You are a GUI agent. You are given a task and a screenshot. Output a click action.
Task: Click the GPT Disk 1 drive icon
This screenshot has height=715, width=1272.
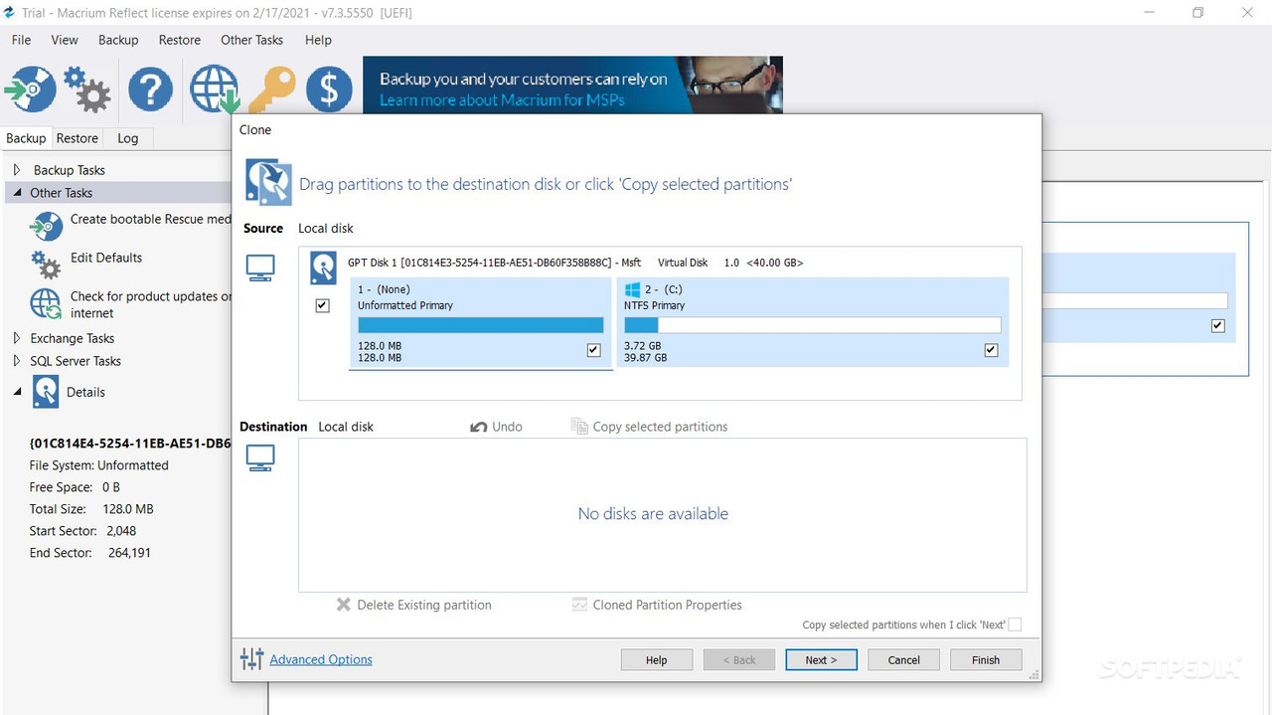(x=323, y=268)
